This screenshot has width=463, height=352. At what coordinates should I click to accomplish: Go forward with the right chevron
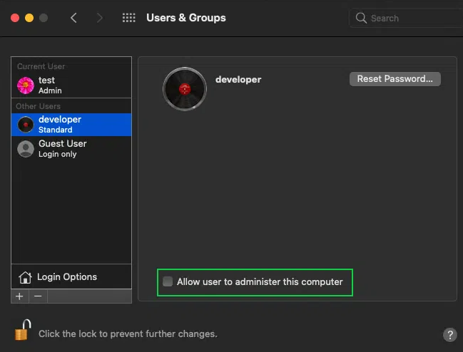[99, 18]
